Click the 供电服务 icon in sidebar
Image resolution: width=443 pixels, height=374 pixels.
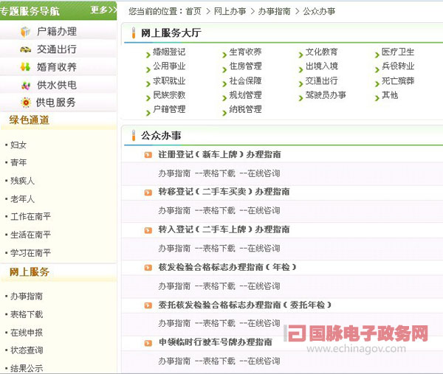coord(26,103)
